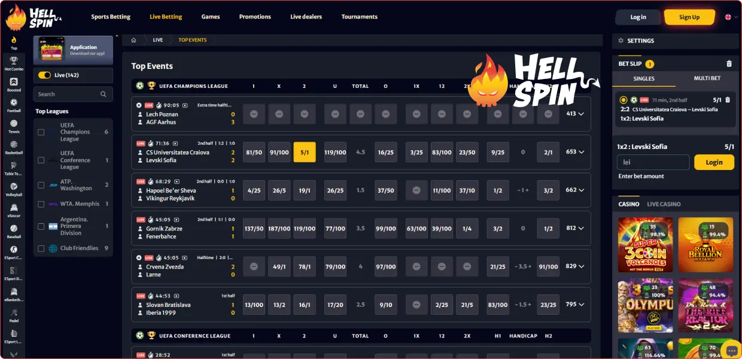Open the language flag dropdown

click(730, 17)
